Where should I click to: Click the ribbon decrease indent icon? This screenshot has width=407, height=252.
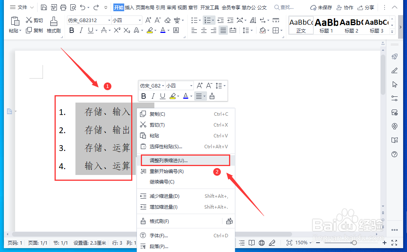click(221, 20)
